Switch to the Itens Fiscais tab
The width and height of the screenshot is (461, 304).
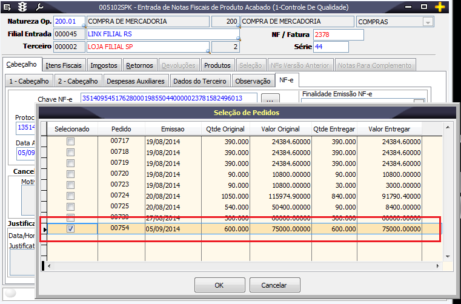pyautogui.click(x=64, y=65)
